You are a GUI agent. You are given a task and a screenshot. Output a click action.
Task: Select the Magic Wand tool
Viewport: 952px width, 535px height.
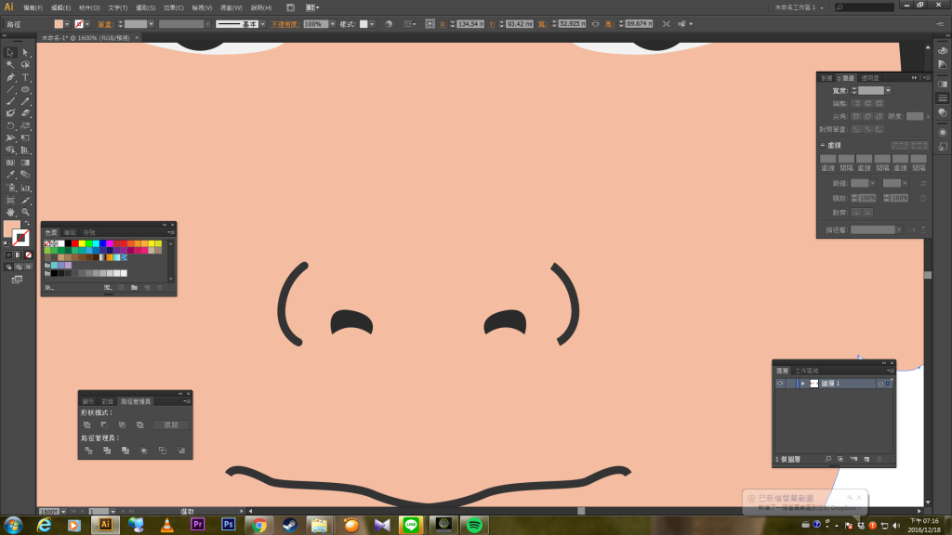click(x=10, y=65)
